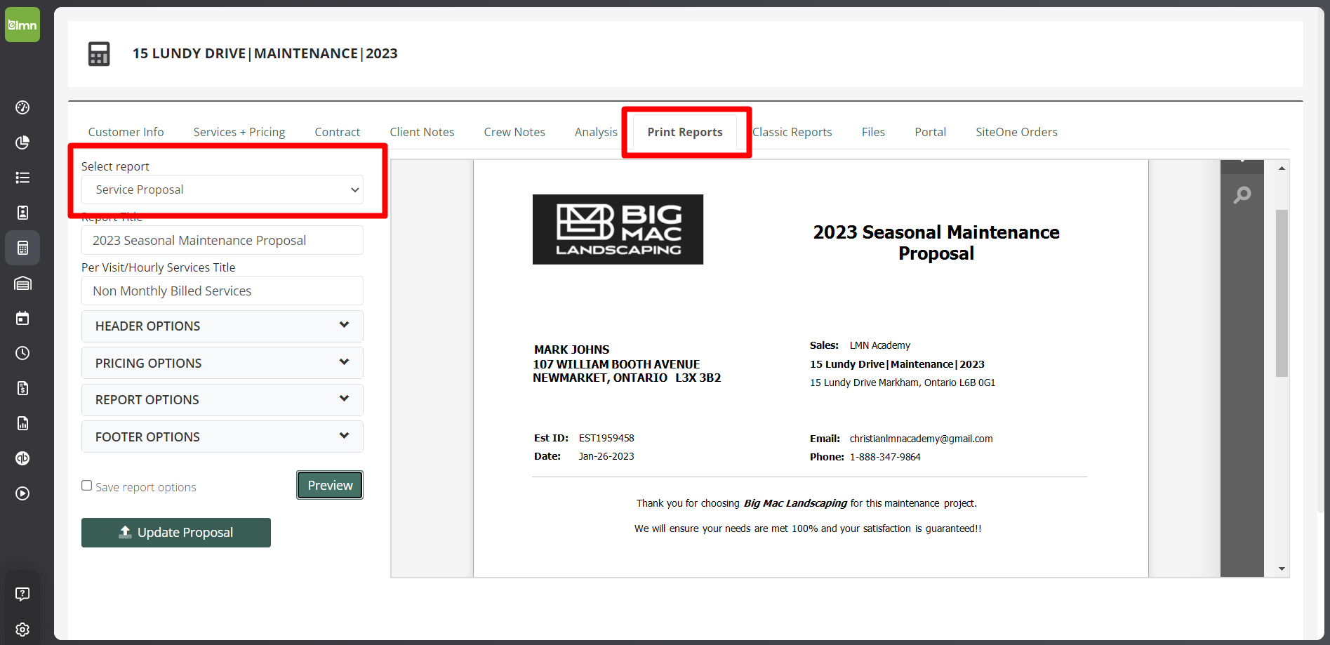Switch to Client Notes tab
The width and height of the screenshot is (1330, 645).
(422, 132)
